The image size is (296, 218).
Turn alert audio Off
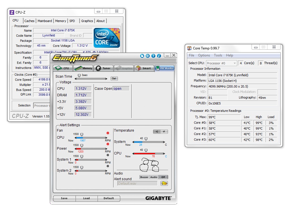click(163, 177)
